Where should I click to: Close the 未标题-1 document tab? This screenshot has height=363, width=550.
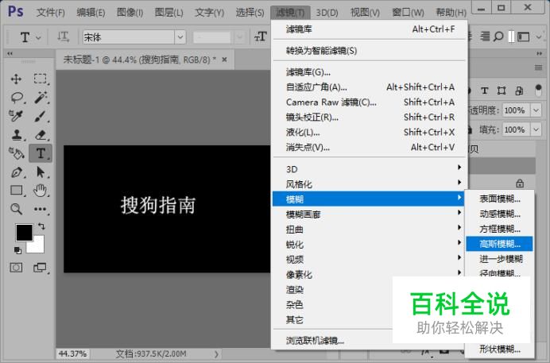pos(224,60)
